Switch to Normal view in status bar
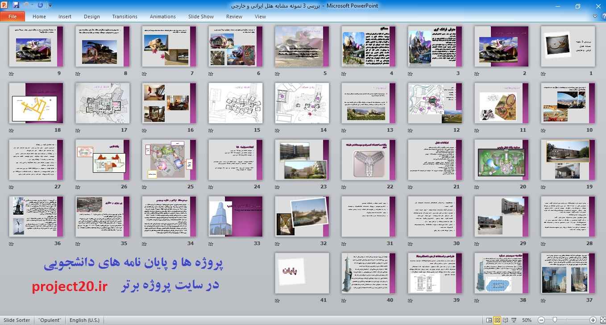606x325 pixels. pyautogui.click(x=489, y=320)
